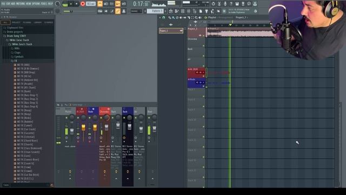Click the chat bubble icon
This screenshot has height=195, width=346.
(x=249, y=4)
